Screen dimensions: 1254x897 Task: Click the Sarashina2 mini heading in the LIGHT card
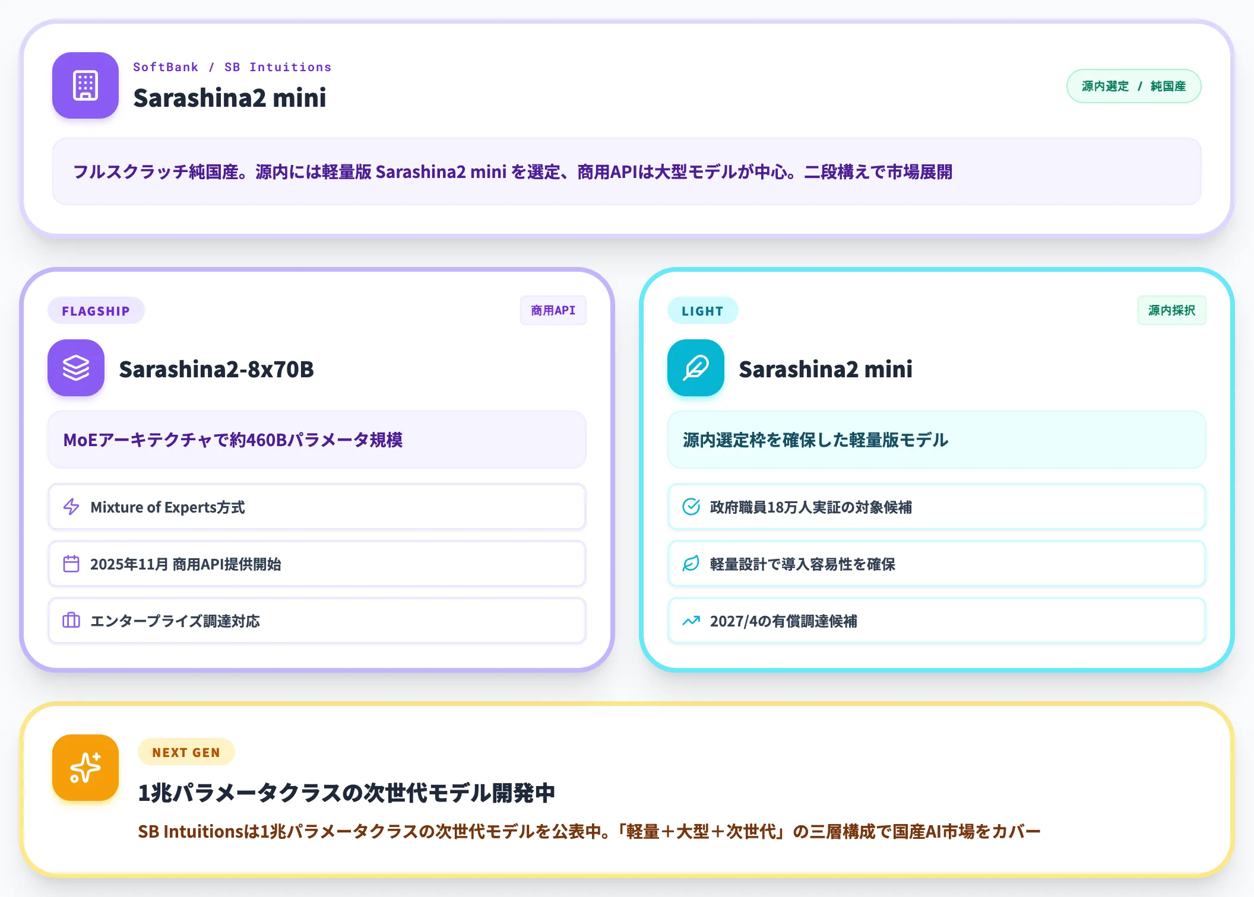tap(825, 369)
